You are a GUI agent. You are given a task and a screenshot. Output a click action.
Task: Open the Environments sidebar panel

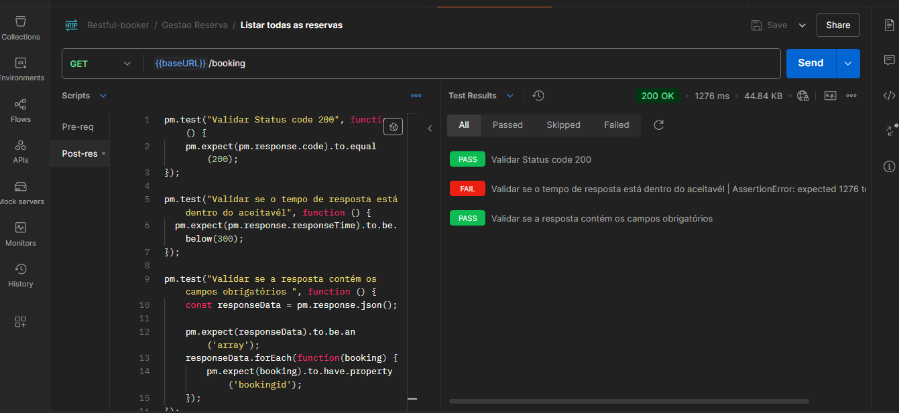20,69
